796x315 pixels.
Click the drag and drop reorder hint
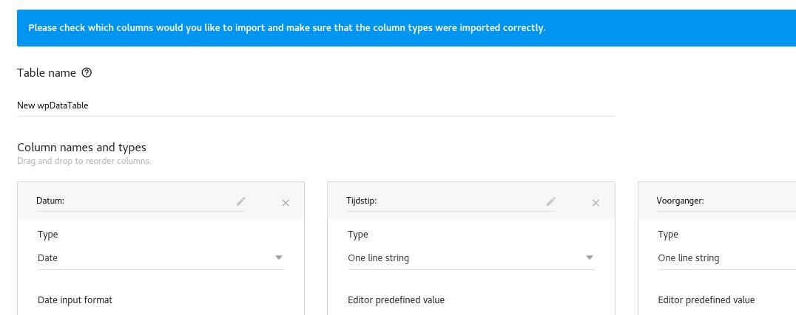[x=84, y=162]
